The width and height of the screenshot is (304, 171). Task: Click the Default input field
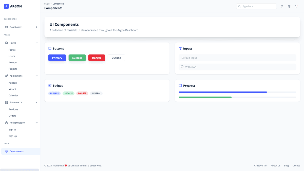click(x=237, y=58)
